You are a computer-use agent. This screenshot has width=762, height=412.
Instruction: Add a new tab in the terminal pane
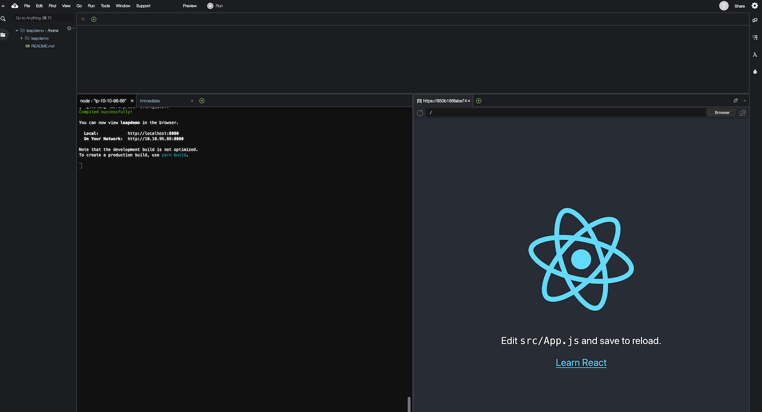tap(202, 101)
